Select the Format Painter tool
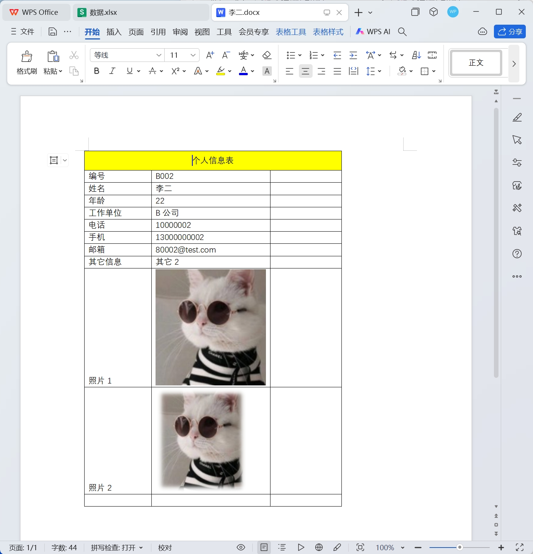 (x=26, y=62)
